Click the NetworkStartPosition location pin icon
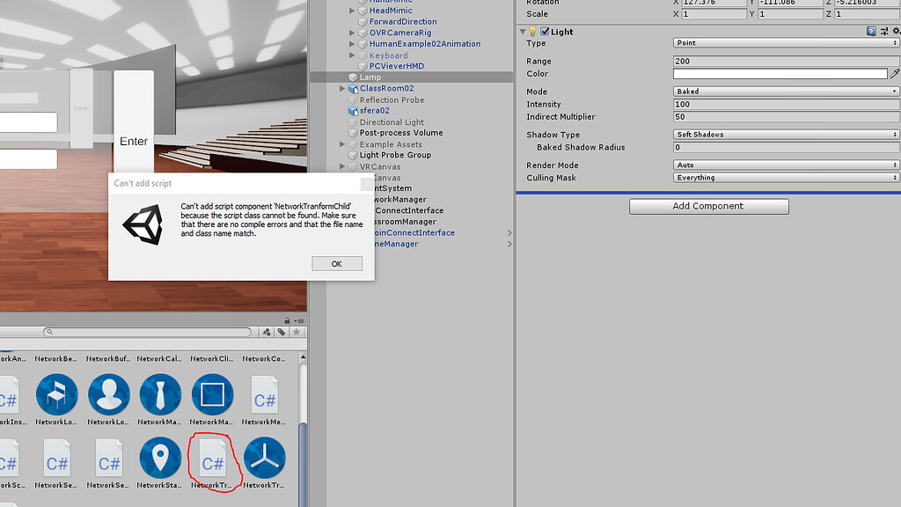The image size is (901, 507). pyautogui.click(x=160, y=458)
